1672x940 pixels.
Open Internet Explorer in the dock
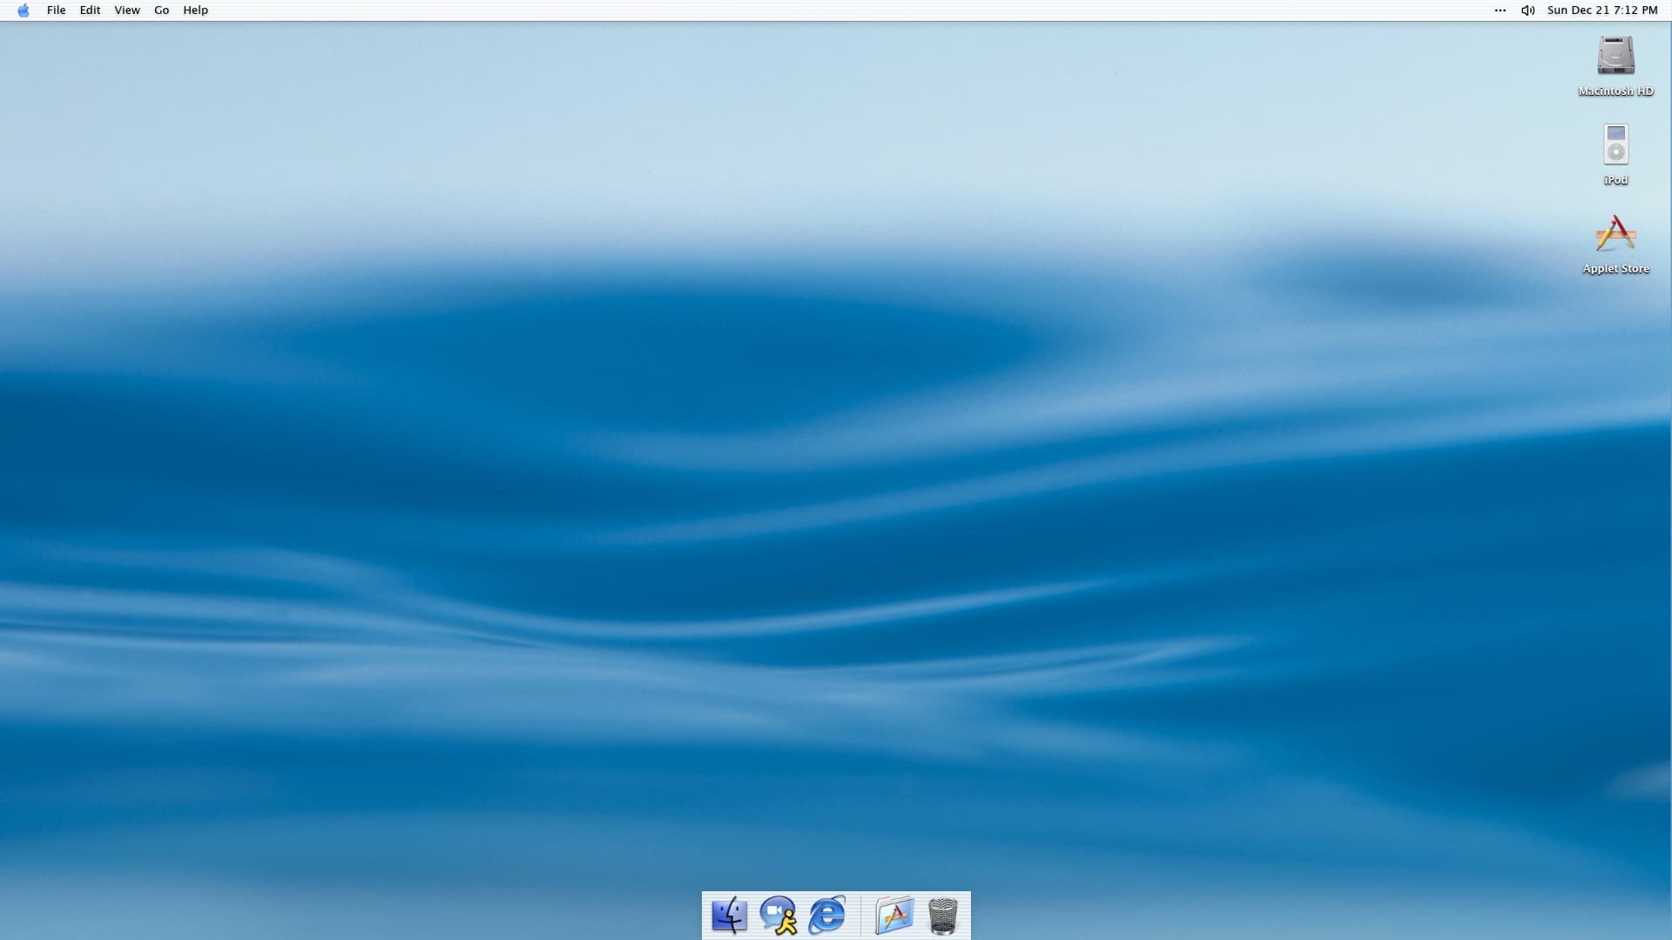click(x=826, y=916)
